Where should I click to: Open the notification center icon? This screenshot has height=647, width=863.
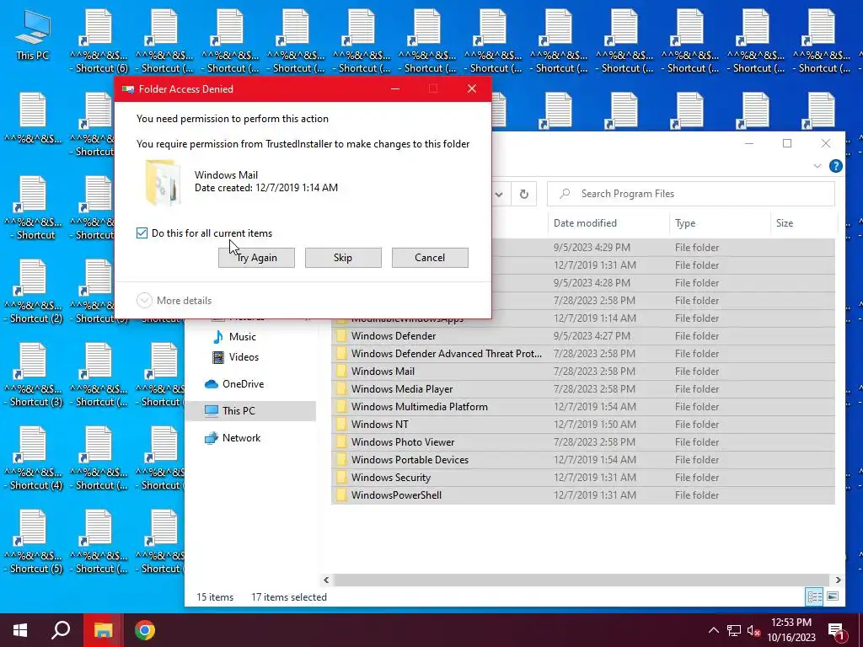(836, 630)
